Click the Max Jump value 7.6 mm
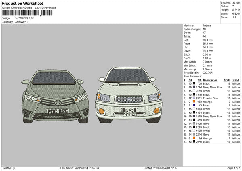This screenshot has width=242, height=171. [207, 69]
